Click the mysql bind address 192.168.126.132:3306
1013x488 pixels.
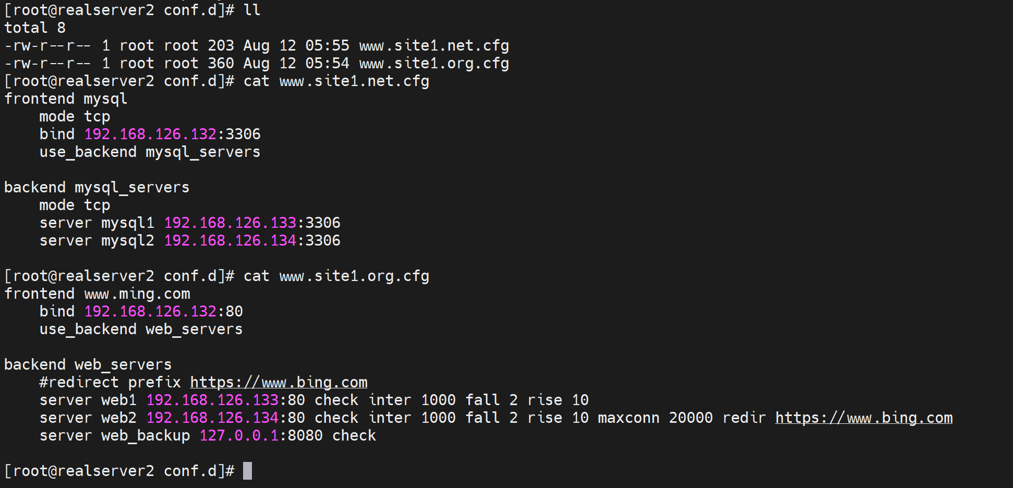(x=172, y=134)
